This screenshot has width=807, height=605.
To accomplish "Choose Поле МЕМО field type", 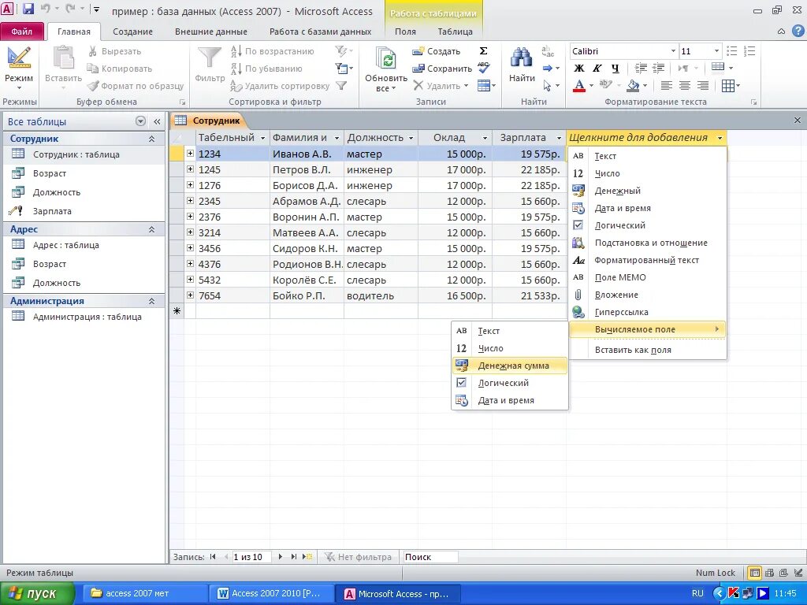I will pos(648,277).
